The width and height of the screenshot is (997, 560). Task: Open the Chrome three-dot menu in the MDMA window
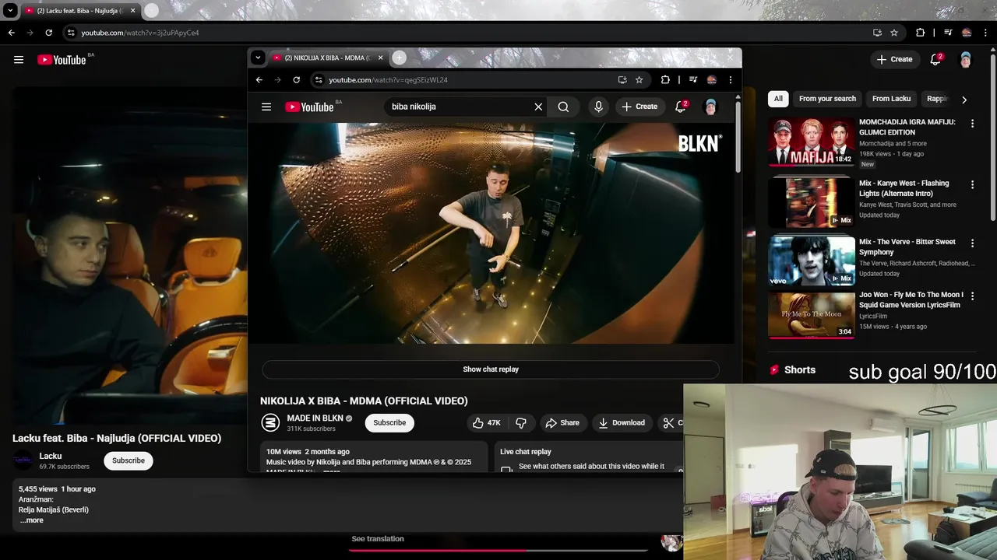point(730,79)
